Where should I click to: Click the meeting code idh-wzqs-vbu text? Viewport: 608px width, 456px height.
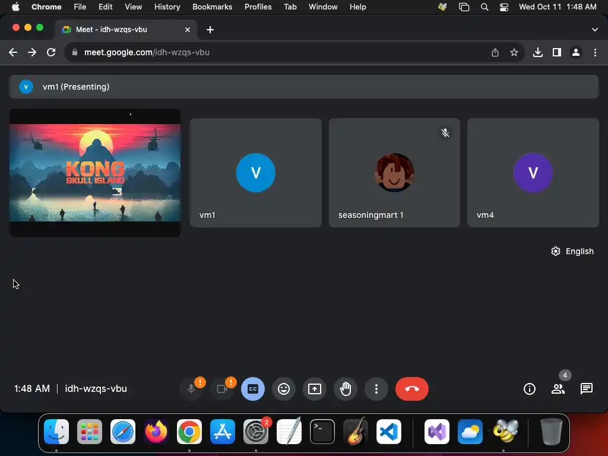[x=96, y=388]
